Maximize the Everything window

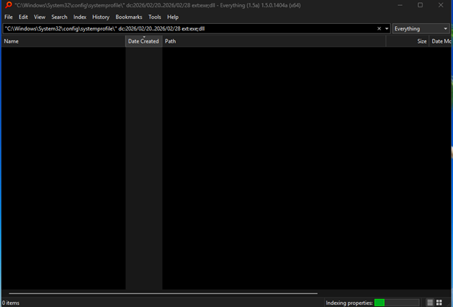420,5
